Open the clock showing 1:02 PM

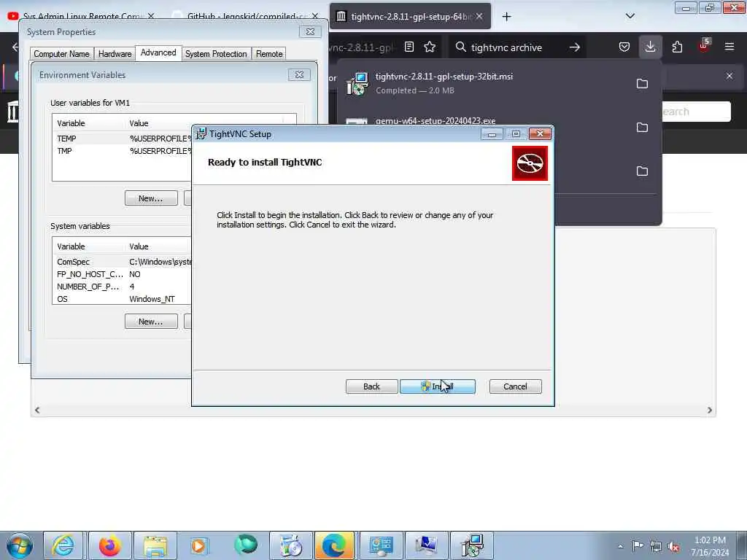point(710,546)
